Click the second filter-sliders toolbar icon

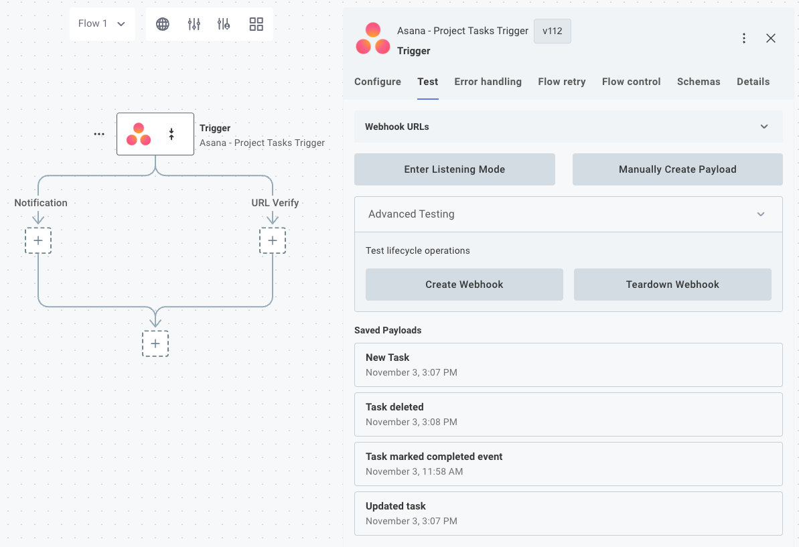[223, 24]
